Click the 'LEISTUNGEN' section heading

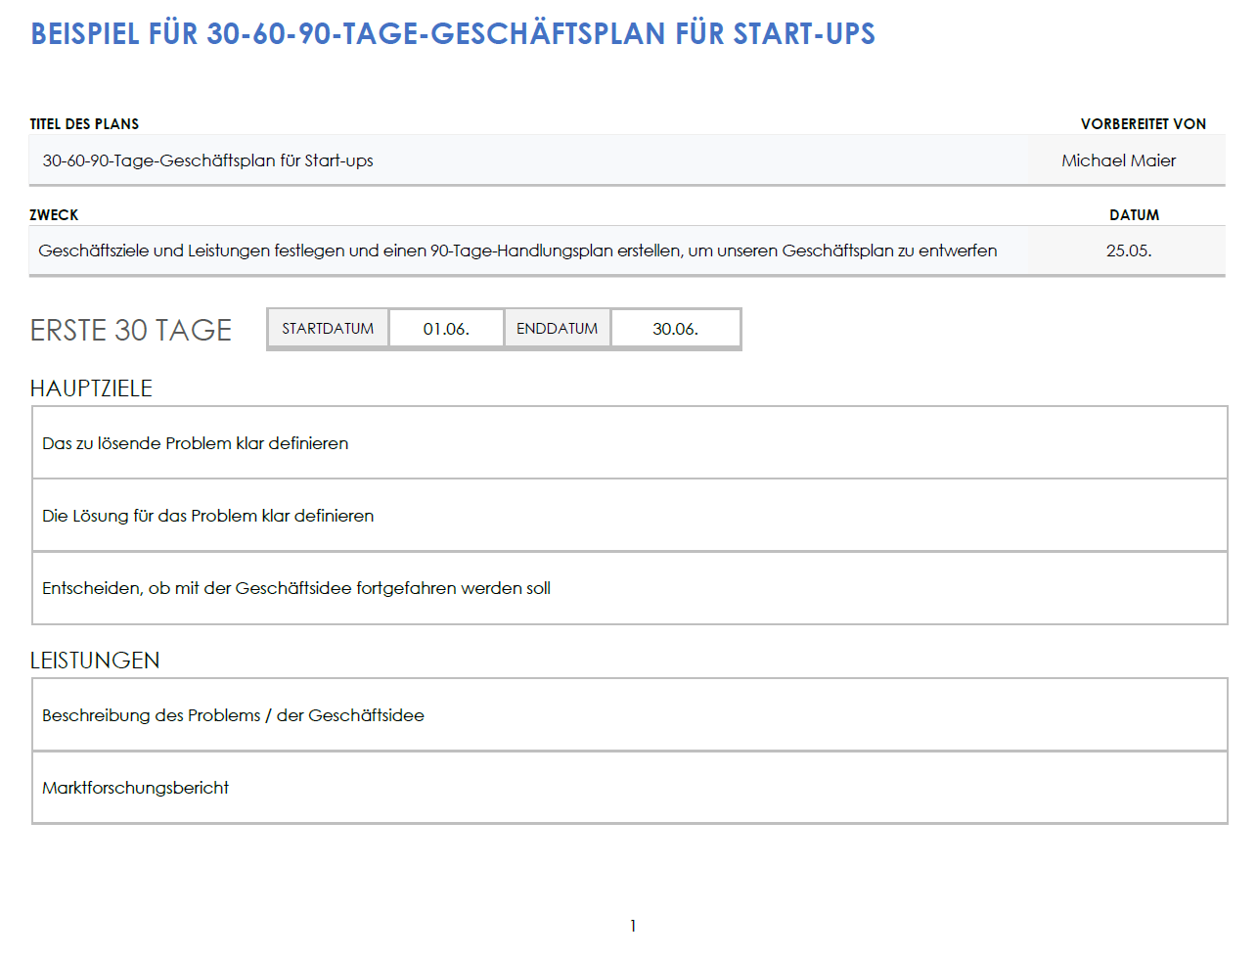tap(95, 661)
